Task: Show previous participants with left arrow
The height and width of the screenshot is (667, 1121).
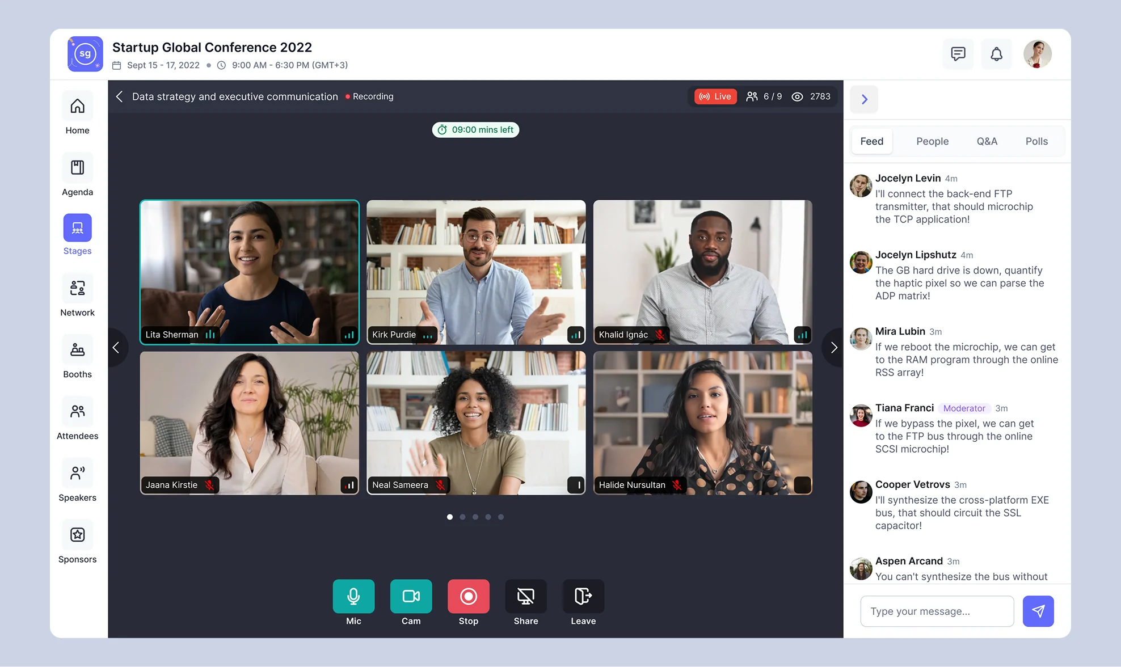Action: pos(116,347)
